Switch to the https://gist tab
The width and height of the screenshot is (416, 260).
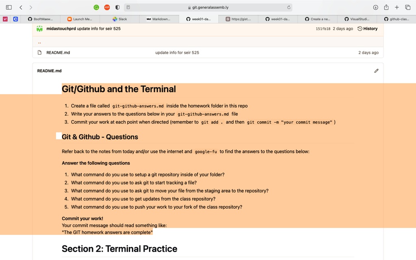point(238,19)
